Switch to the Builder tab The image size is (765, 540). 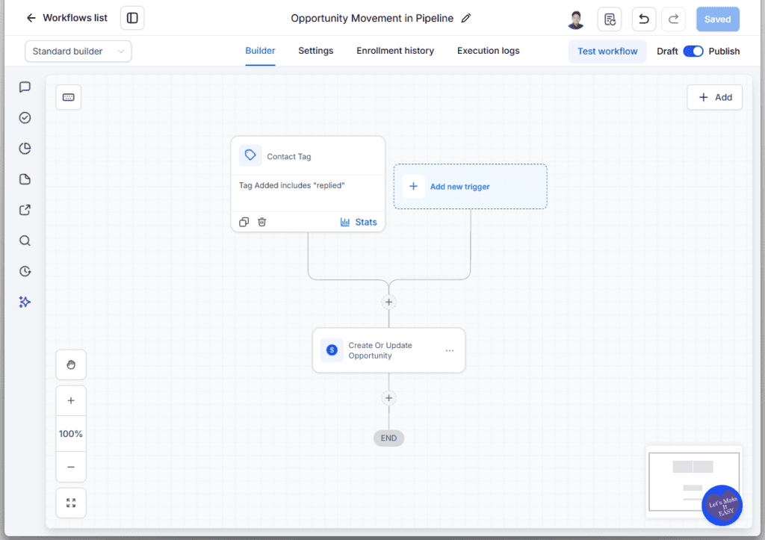[x=260, y=51]
